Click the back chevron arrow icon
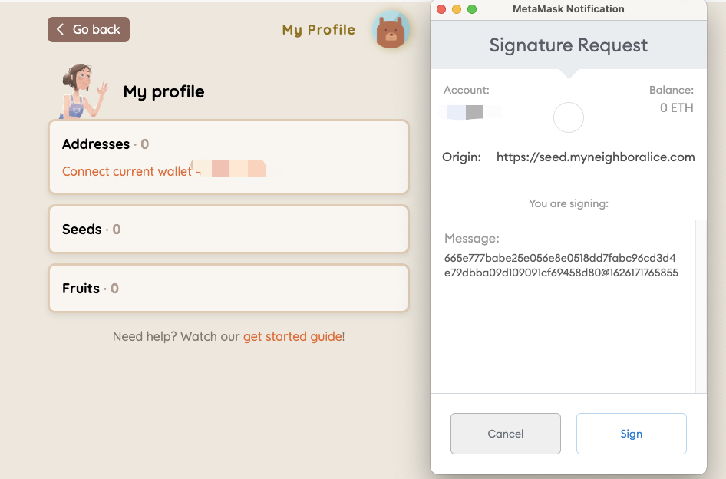This screenshot has height=479, width=726. [60, 29]
